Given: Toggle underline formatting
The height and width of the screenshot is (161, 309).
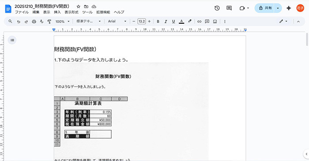Looking at the screenshot, I should 173,22.
